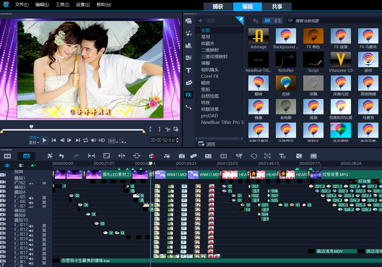Open the Track Manager add/remove icon
Image resolution: width=382 pixels, height=267 pixels.
click(21, 165)
